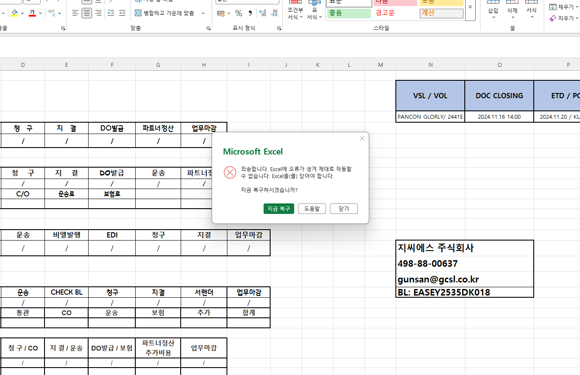Select column N header
Viewport: 580px width, 375px height.
coord(431,65)
